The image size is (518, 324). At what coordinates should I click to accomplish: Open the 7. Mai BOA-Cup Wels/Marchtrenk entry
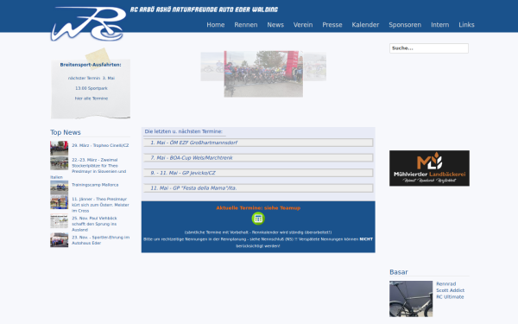click(x=258, y=158)
